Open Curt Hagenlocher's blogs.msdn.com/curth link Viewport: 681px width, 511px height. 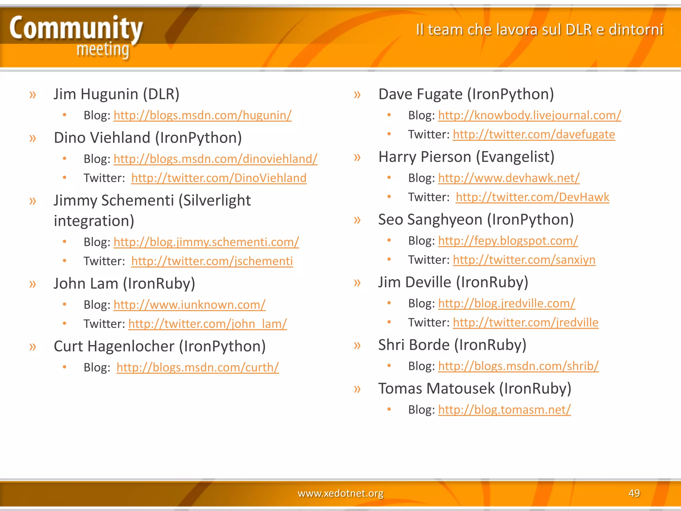click(x=198, y=367)
